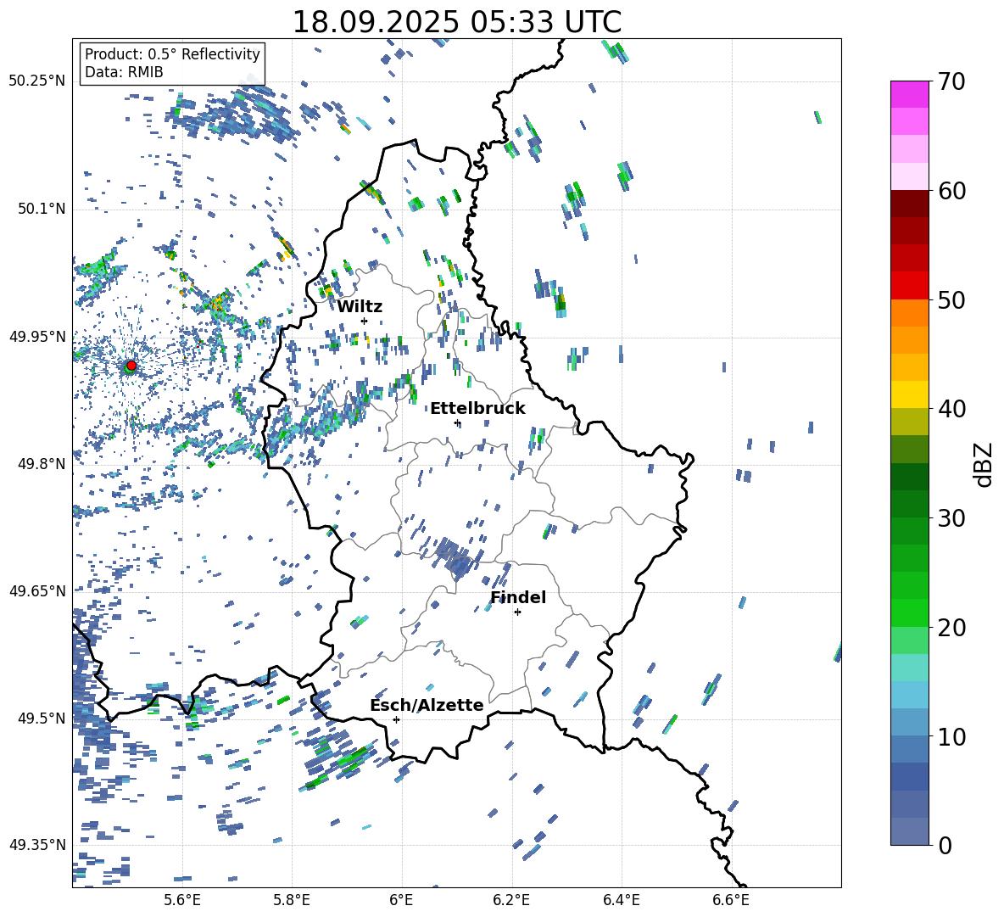
Task: Click the Esch/Alzette city label
Action: coord(427,706)
